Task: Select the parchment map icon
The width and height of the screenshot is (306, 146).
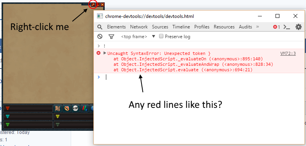Action: pos(58,109)
